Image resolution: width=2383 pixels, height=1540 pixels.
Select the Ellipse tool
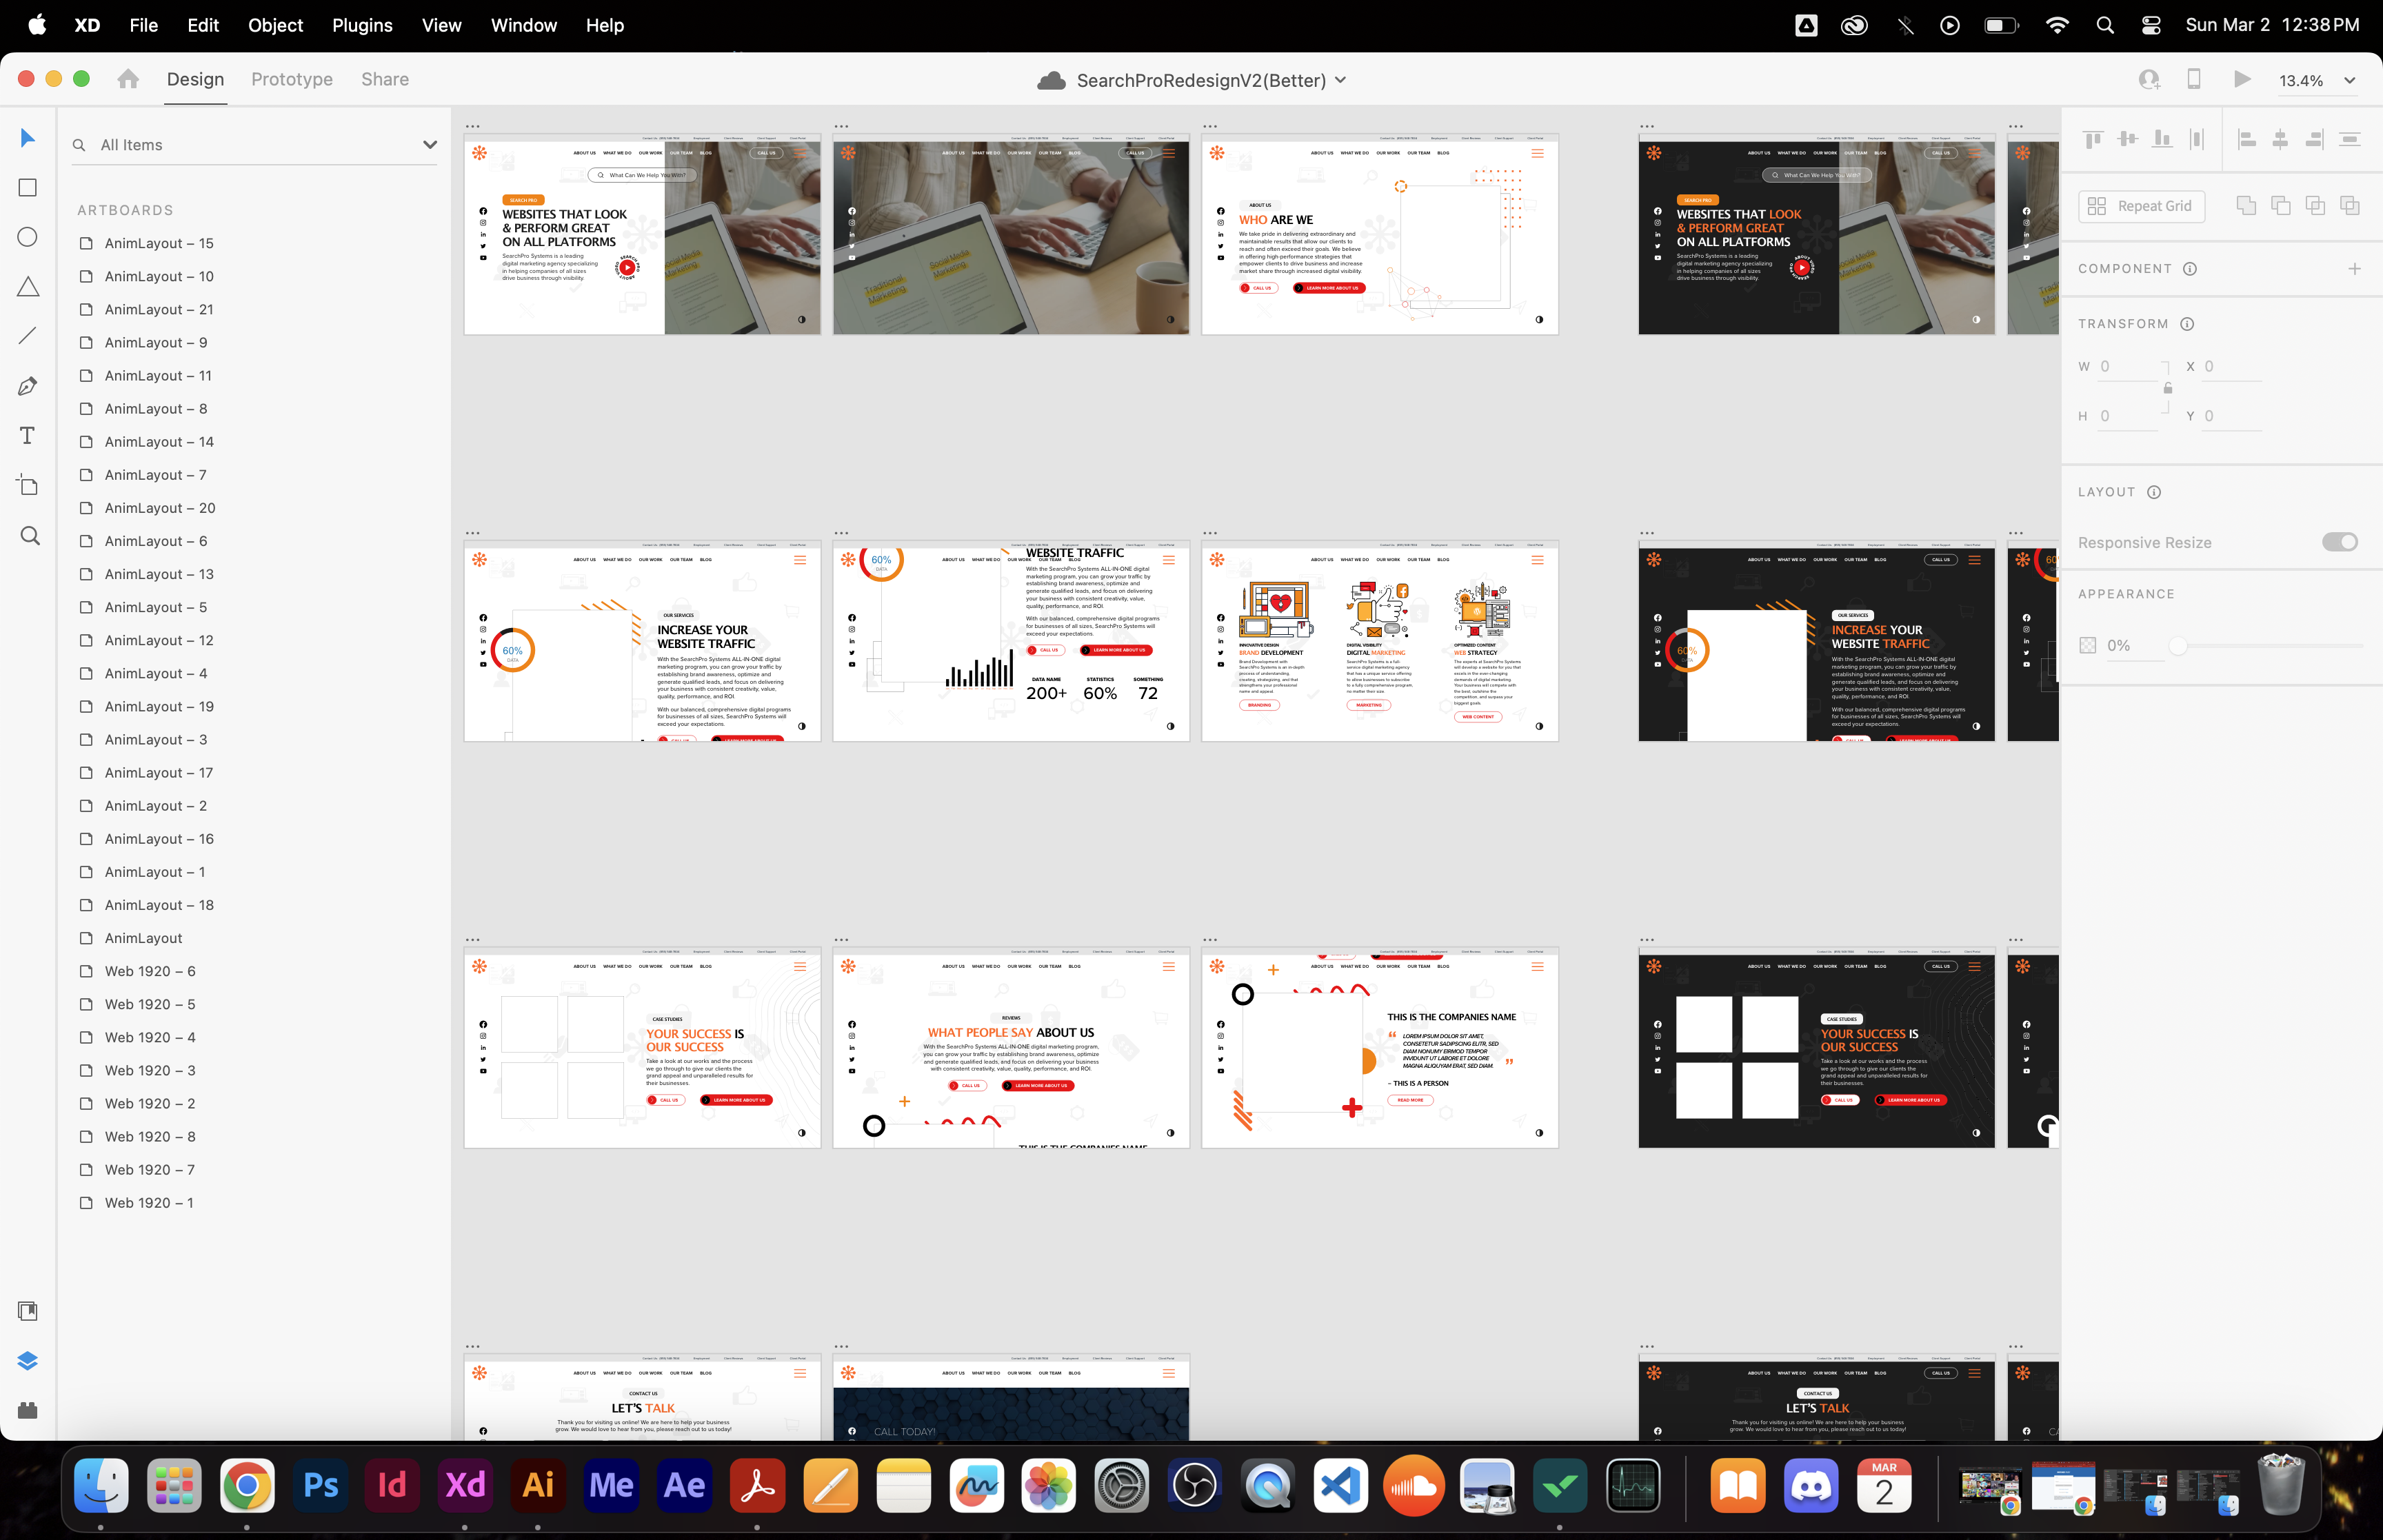pyautogui.click(x=28, y=237)
